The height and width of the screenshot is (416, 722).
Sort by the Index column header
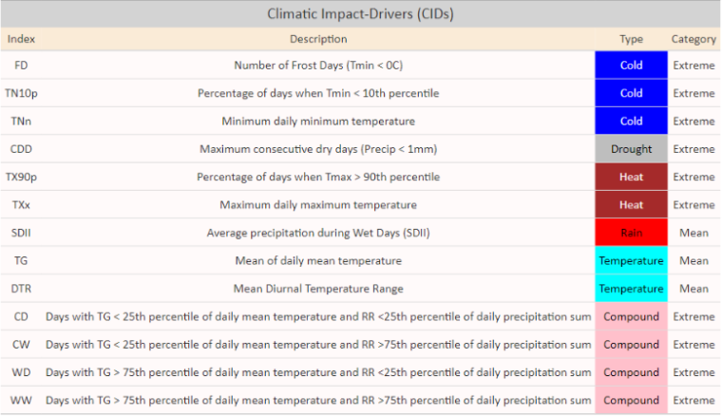coord(22,39)
